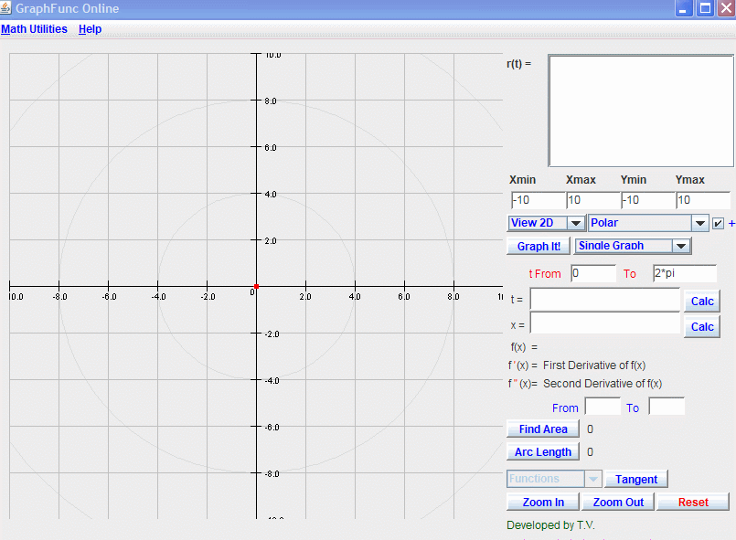The width and height of the screenshot is (736, 540).
Task: Maximize the GraphFunc Online window
Action: pos(705,8)
